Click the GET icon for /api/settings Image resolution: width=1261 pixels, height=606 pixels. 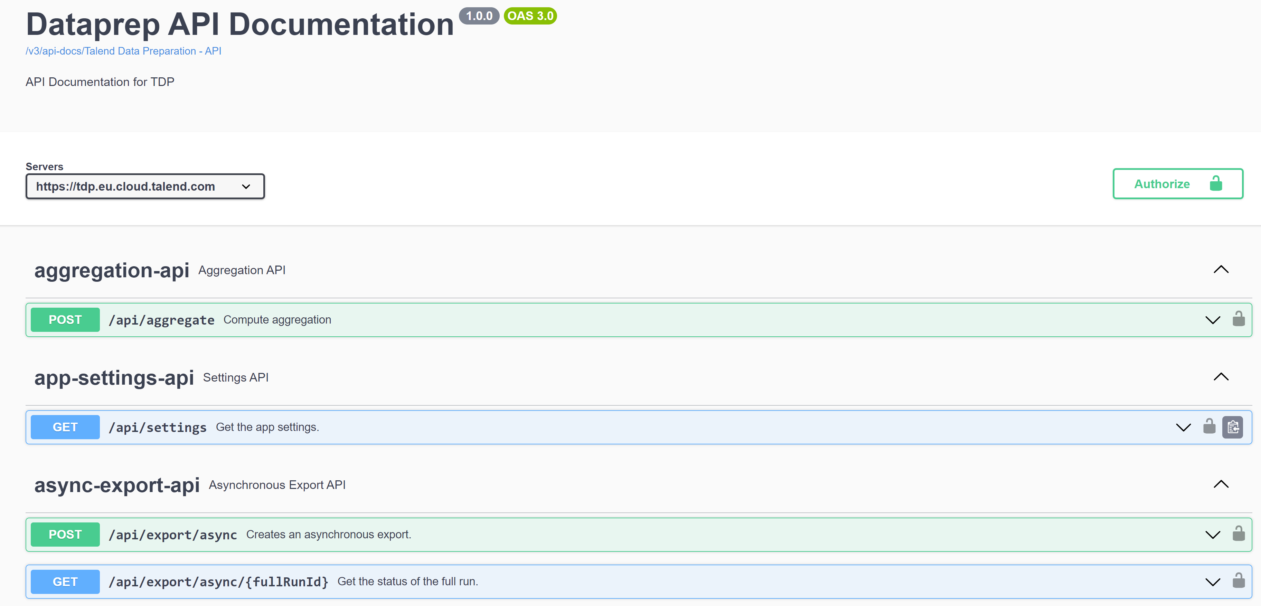click(64, 427)
